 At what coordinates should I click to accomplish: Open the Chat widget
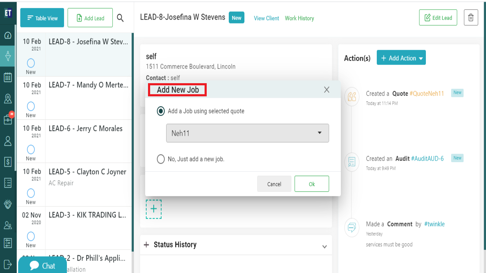[x=43, y=266]
